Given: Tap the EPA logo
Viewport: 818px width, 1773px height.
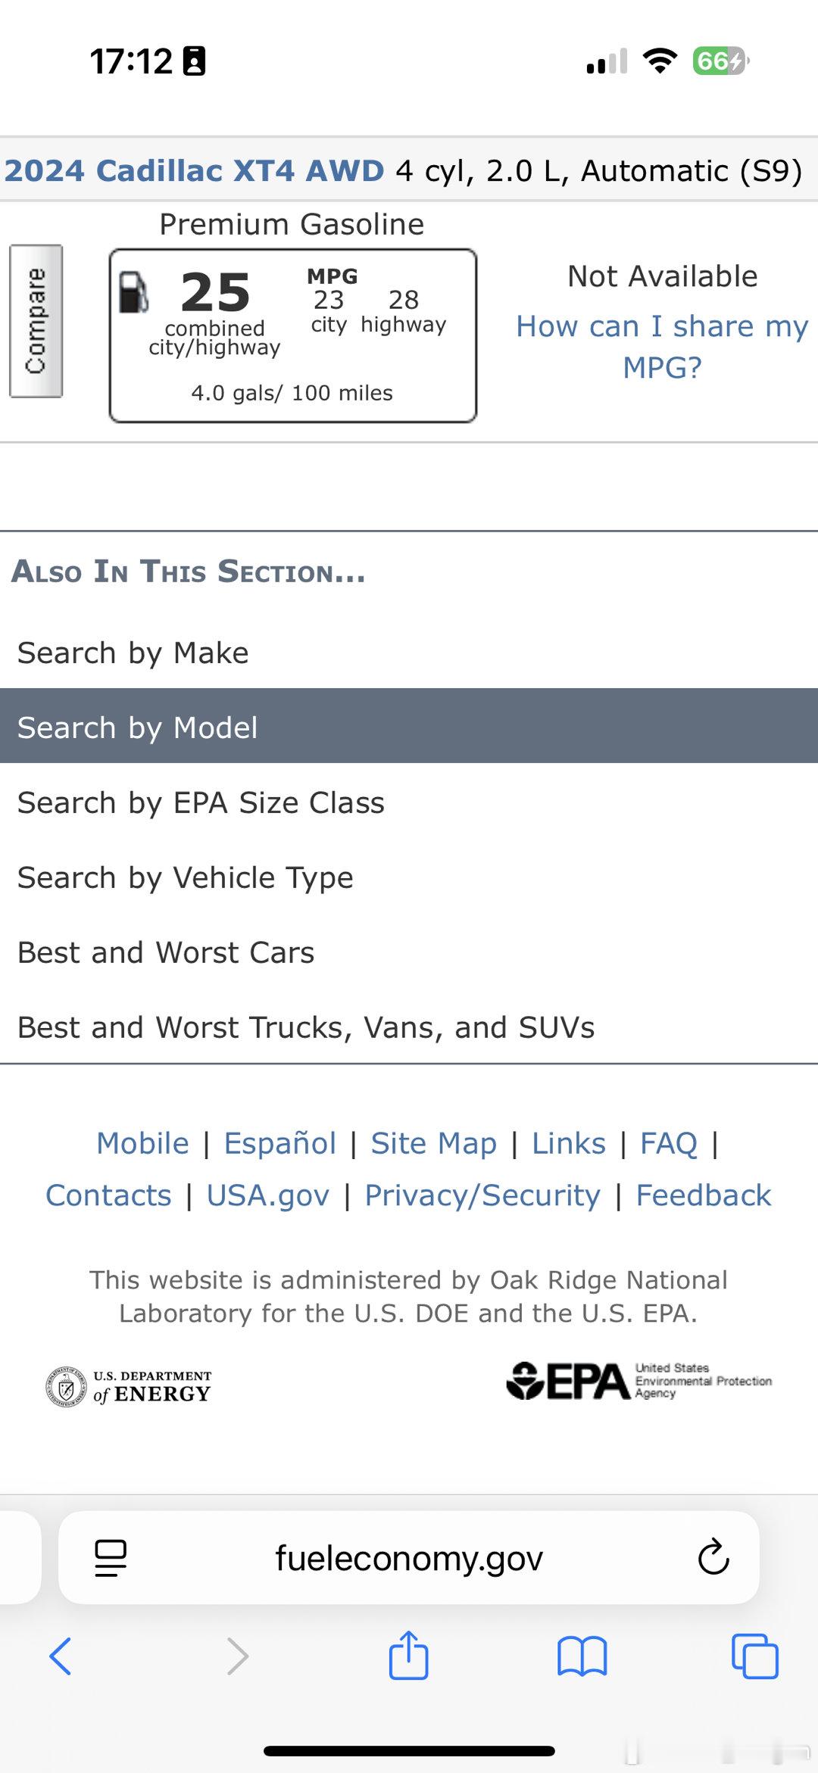Looking at the screenshot, I should (x=638, y=1381).
